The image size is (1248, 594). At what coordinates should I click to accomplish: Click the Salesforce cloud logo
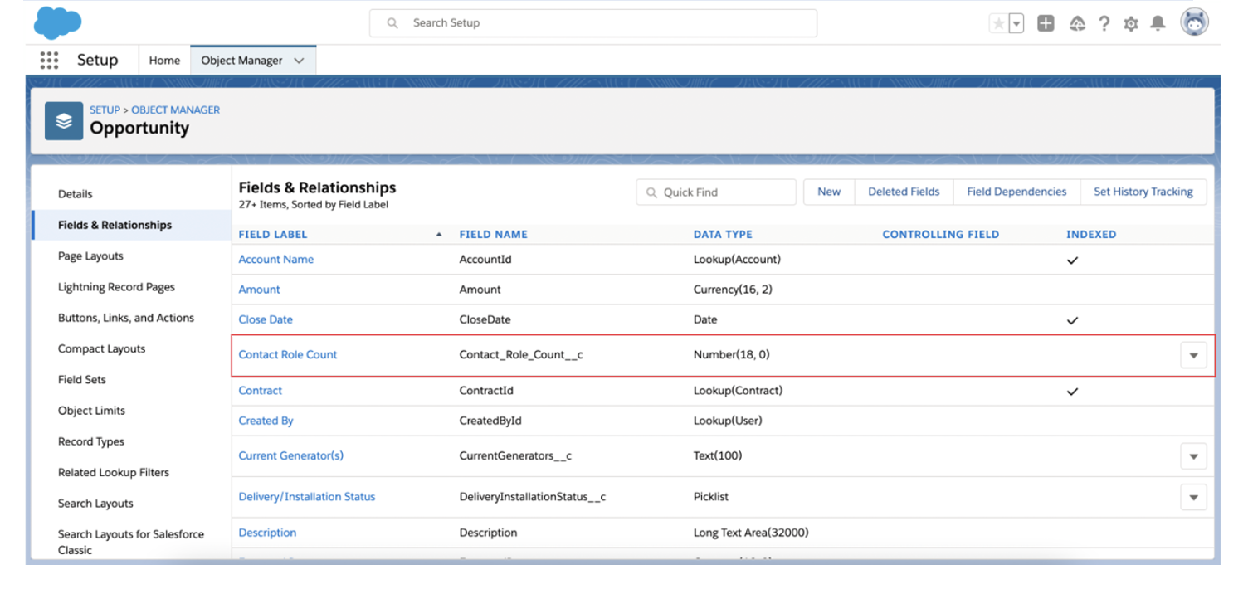click(x=57, y=23)
